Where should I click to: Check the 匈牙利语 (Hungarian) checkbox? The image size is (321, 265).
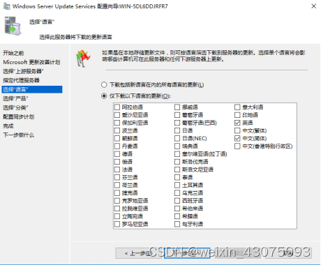[x=177, y=224]
